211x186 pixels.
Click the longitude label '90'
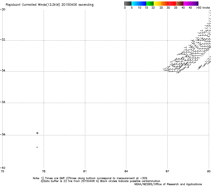[209, 171]
